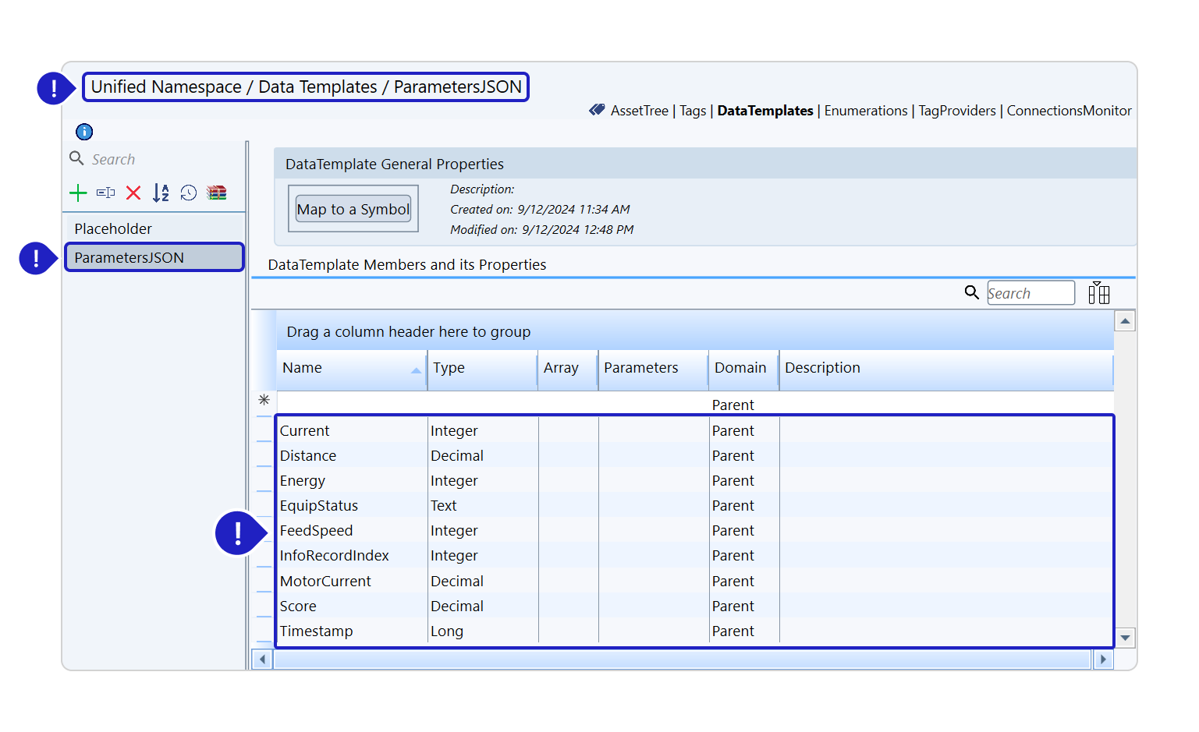Go to the Tags page

(x=693, y=111)
